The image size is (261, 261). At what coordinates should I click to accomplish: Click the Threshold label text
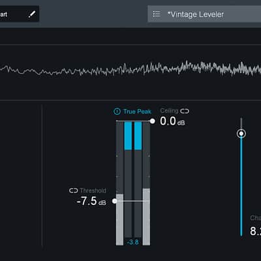(93, 191)
